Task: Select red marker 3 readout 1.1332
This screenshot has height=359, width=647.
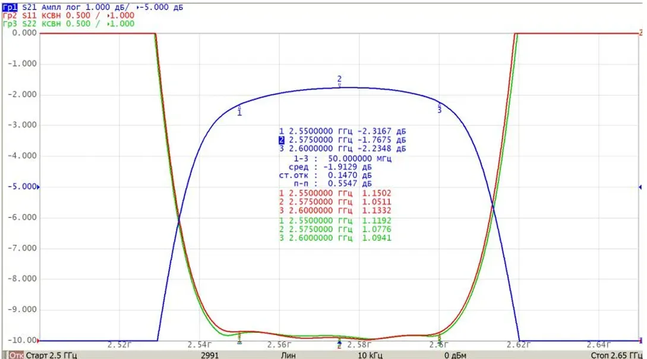Action: pos(335,210)
